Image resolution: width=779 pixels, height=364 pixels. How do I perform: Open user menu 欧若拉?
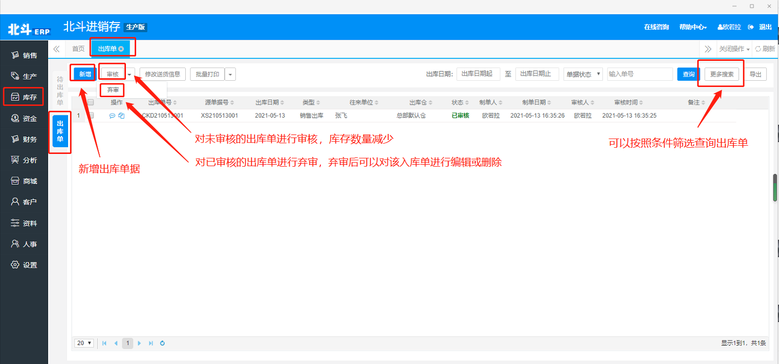click(729, 27)
